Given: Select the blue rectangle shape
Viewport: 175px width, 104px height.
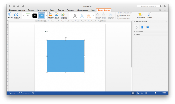Looking at the screenshot, I should click(66, 56).
